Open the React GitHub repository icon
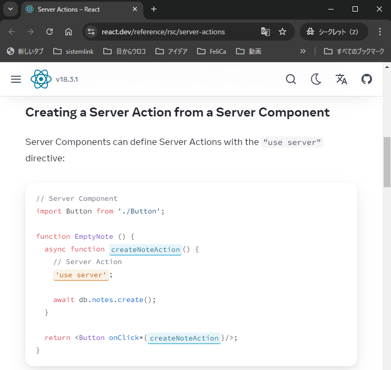The height and width of the screenshot is (370, 391). click(x=367, y=80)
